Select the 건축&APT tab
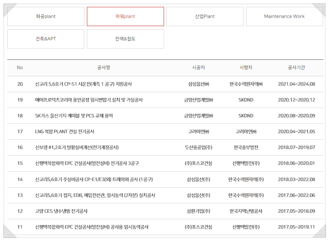329x241 pixels. coord(46,39)
